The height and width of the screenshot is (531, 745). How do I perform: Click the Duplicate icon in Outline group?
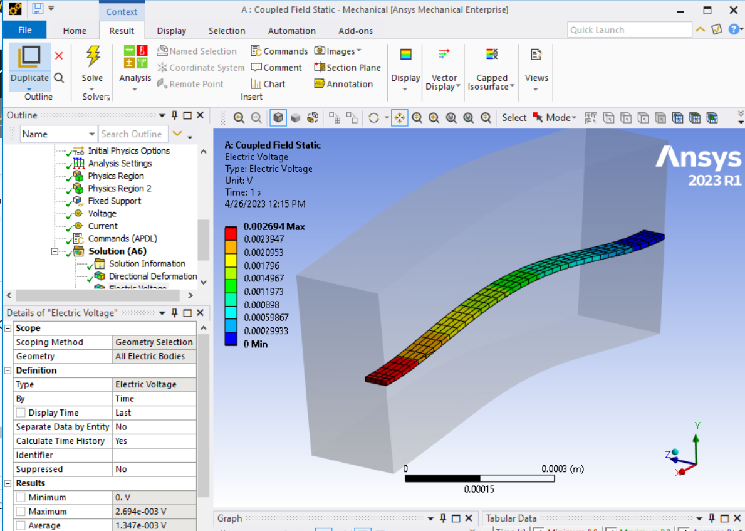[x=29, y=57]
